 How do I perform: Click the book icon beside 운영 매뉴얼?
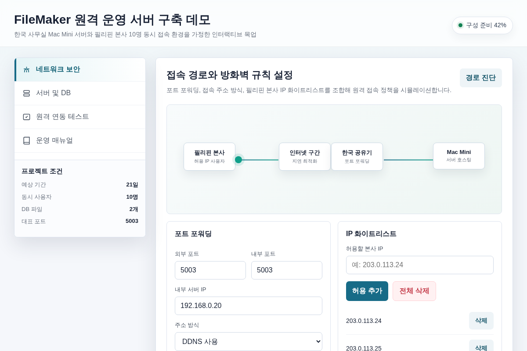click(x=26, y=141)
